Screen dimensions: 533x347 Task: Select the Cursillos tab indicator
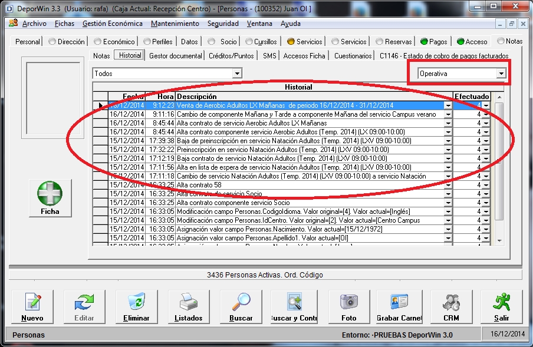249,41
